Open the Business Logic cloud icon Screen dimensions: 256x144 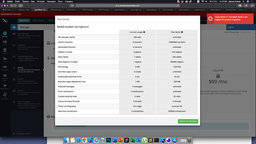pos(5,77)
